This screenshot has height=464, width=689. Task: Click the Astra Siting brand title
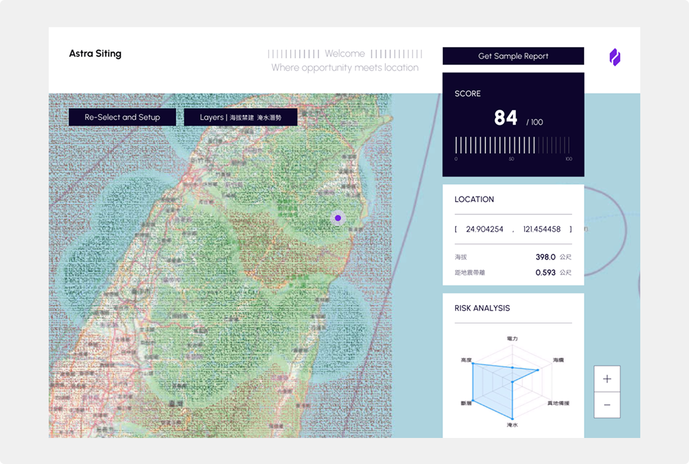[95, 54]
